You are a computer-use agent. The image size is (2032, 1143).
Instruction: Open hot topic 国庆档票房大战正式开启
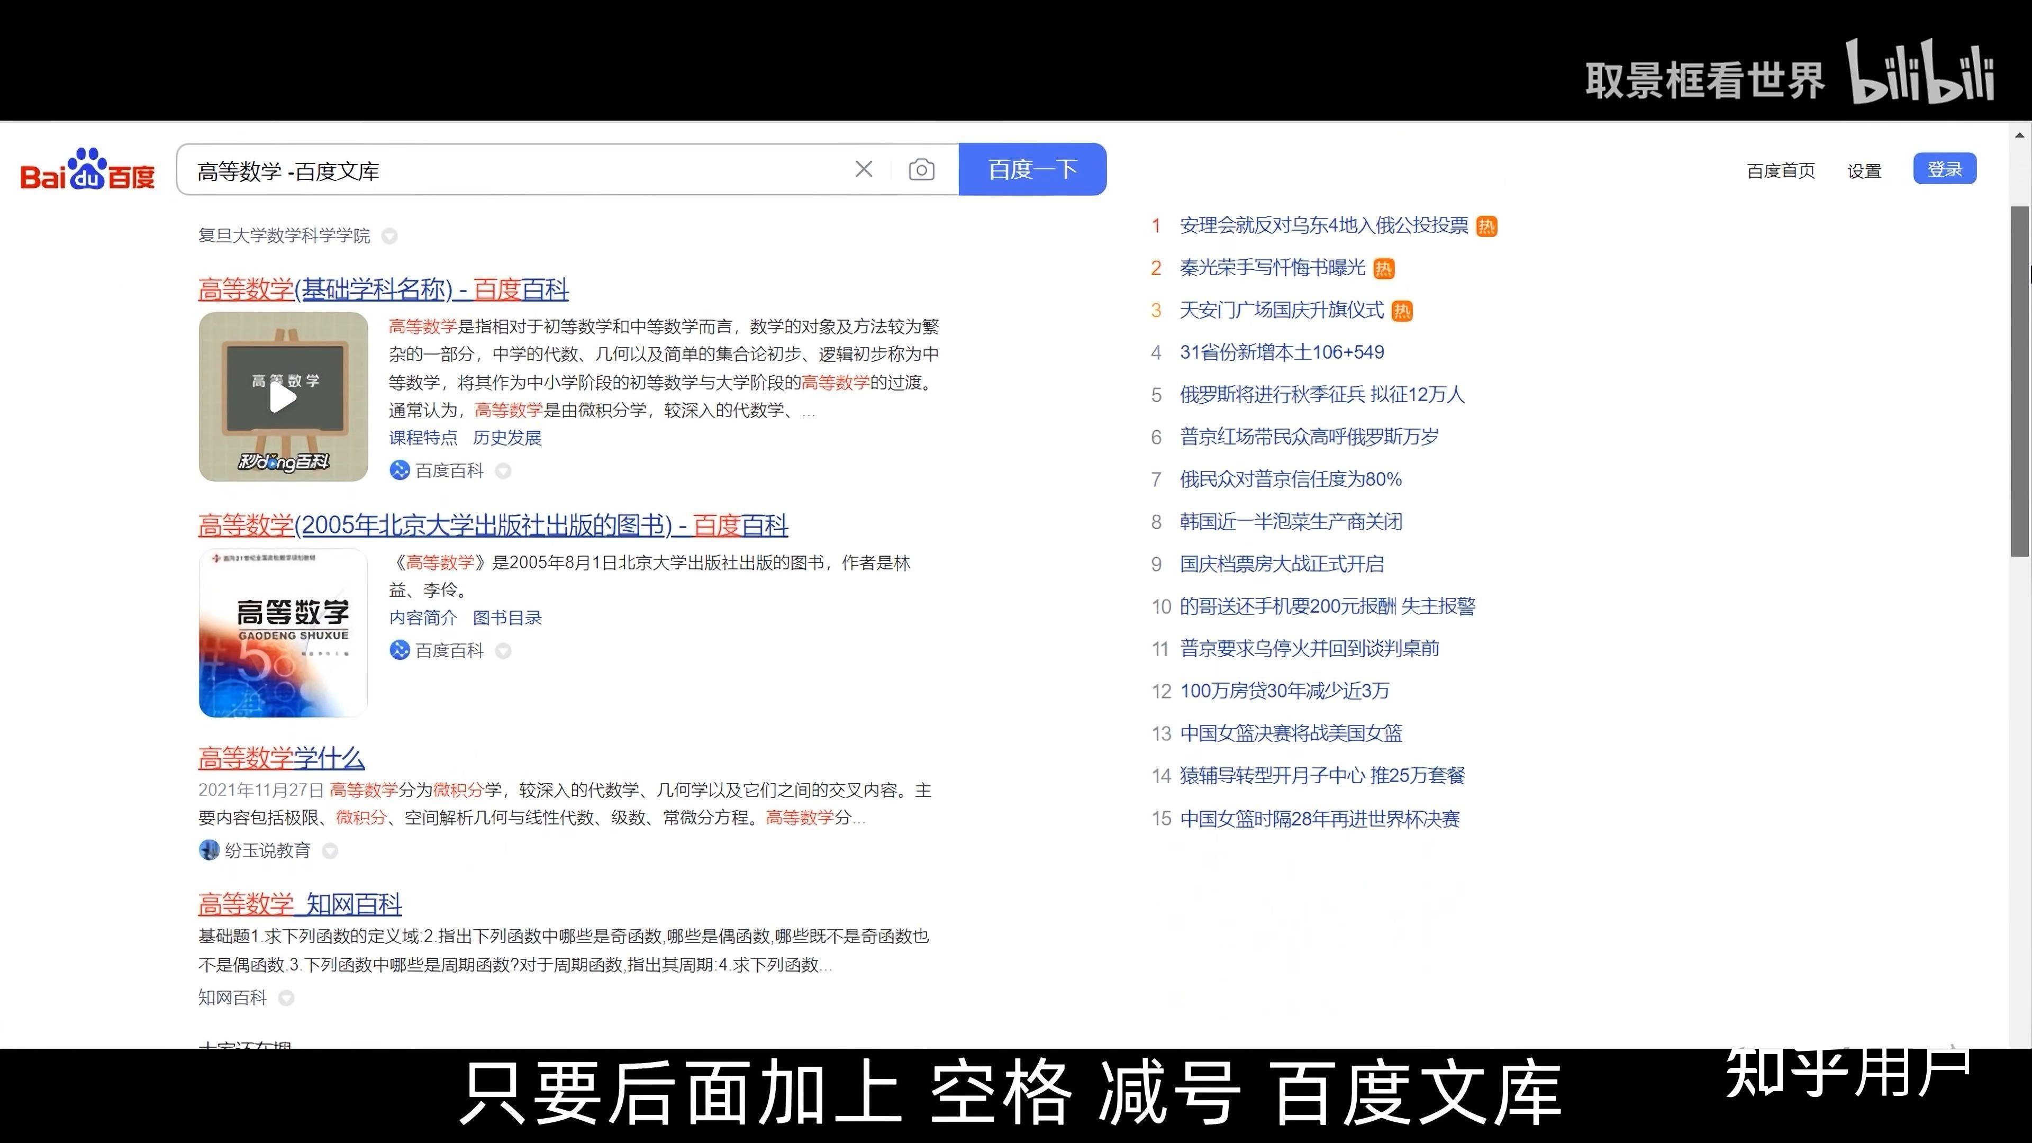tap(1282, 564)
